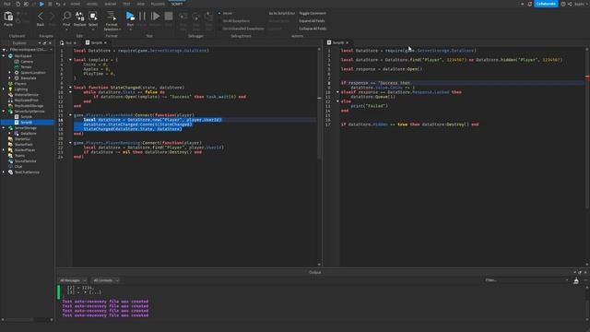Image resolution: width=590 pixels, height=332 pixels.
Task: Expand the Lighting node in Explorer
Action: coord(4,89)
